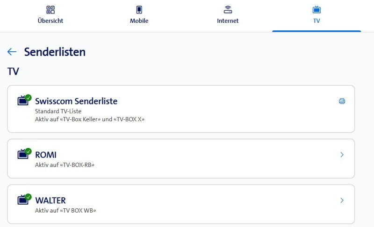Screen dimensions: 374x227
Task: Go back using the left arrow
Action: tap(12, 52)
